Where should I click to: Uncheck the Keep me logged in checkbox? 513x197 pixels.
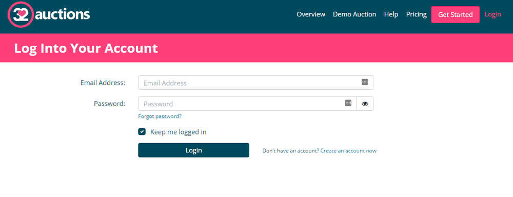142,132
